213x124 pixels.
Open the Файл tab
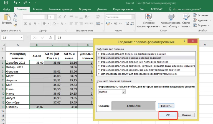point(7,9)
